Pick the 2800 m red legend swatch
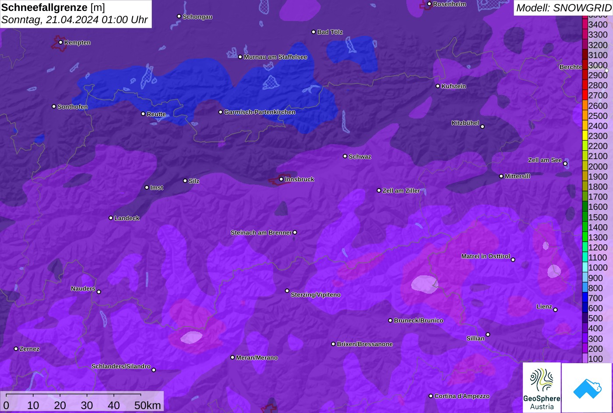The image size is (613, 413). pyautogui.click(x=585, y=85)
